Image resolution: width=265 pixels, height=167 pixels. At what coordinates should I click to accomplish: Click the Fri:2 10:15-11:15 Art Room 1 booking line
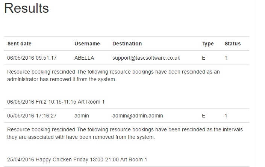[x=56, y=102]
